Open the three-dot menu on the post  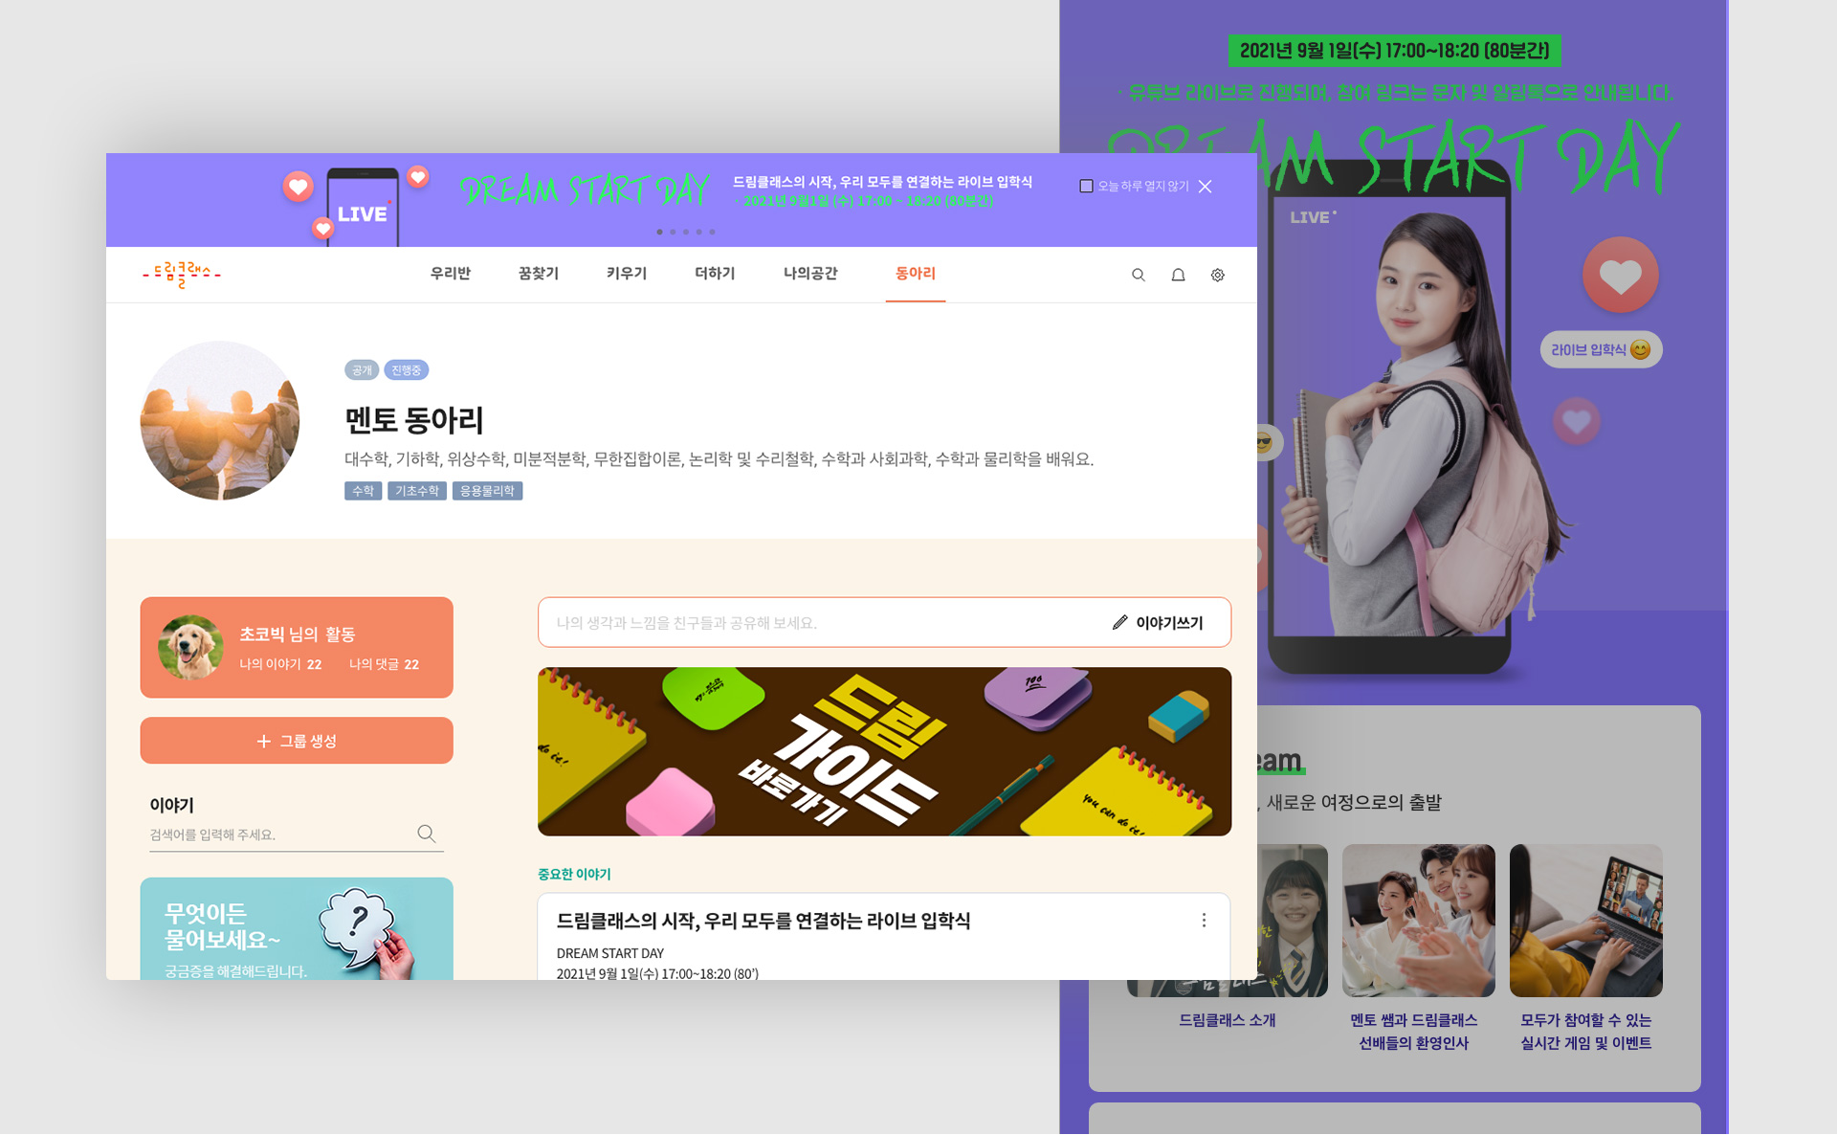(1203, 921)
